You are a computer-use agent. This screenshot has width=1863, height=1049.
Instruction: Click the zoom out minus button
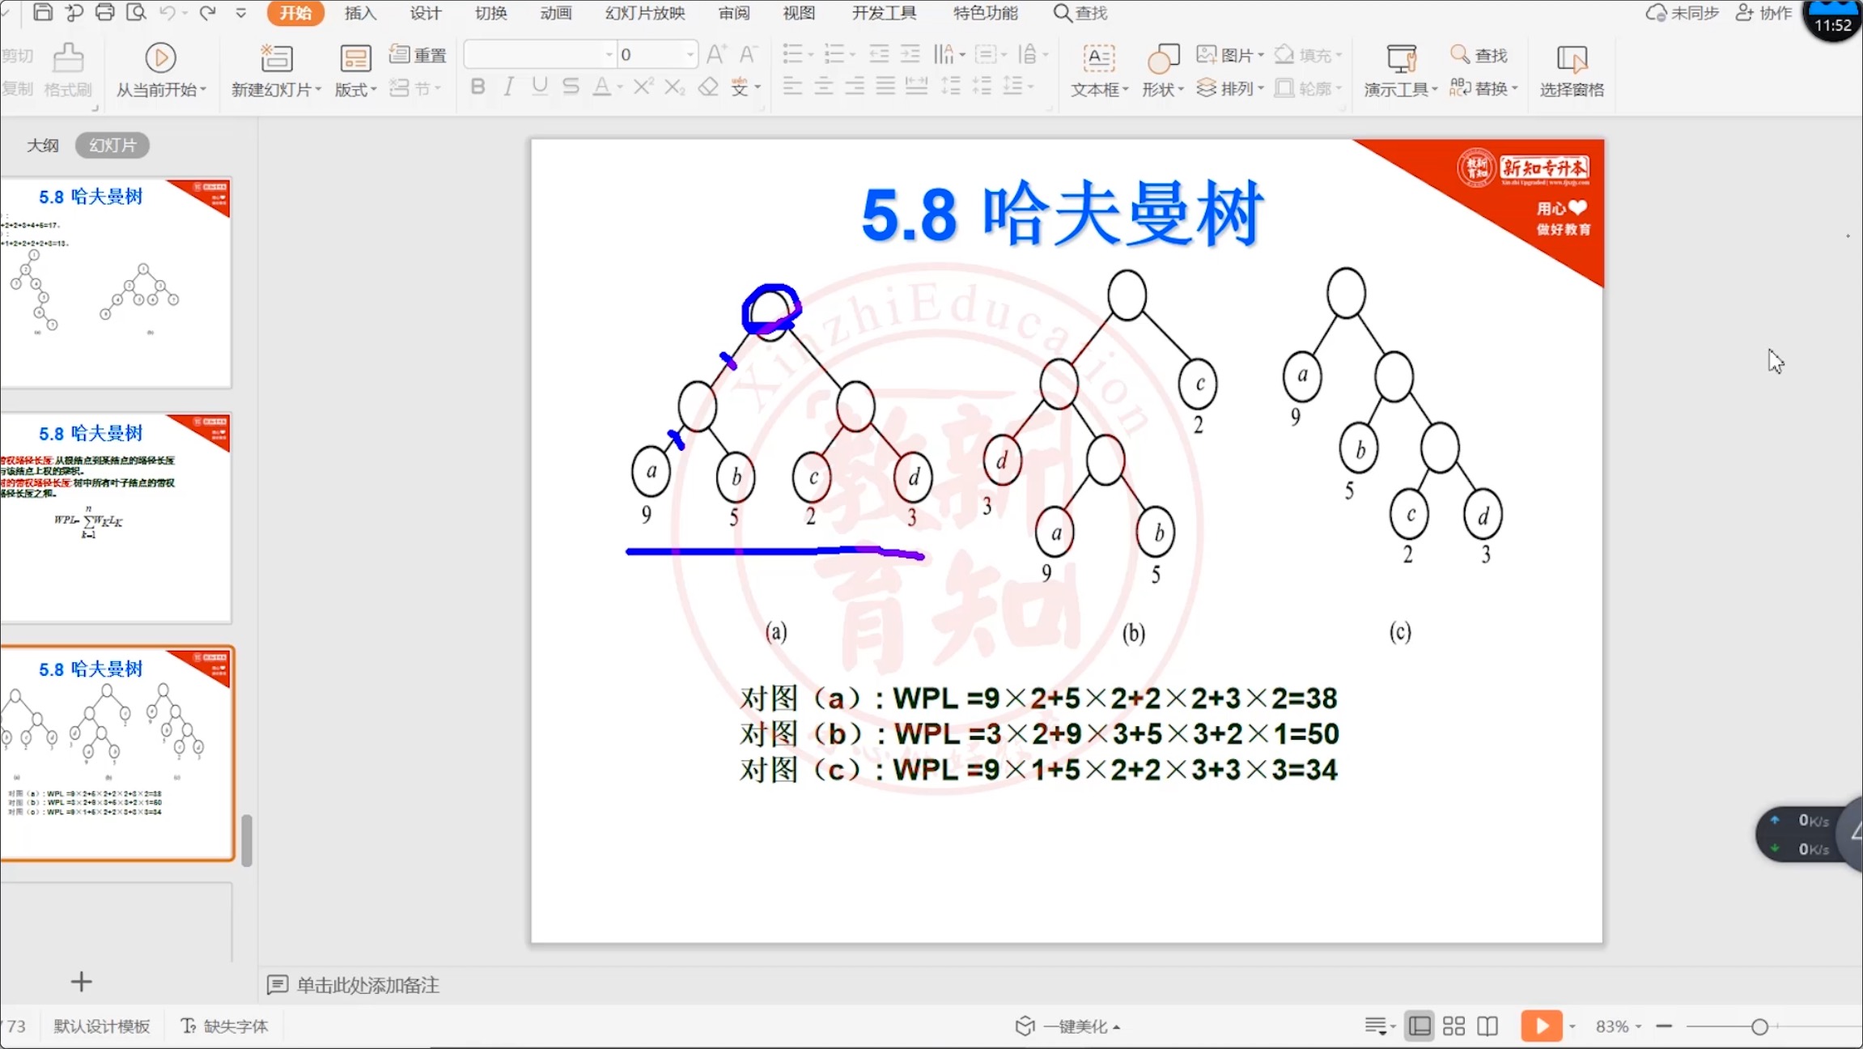pyautogui.click(x=1664, y=1026)
